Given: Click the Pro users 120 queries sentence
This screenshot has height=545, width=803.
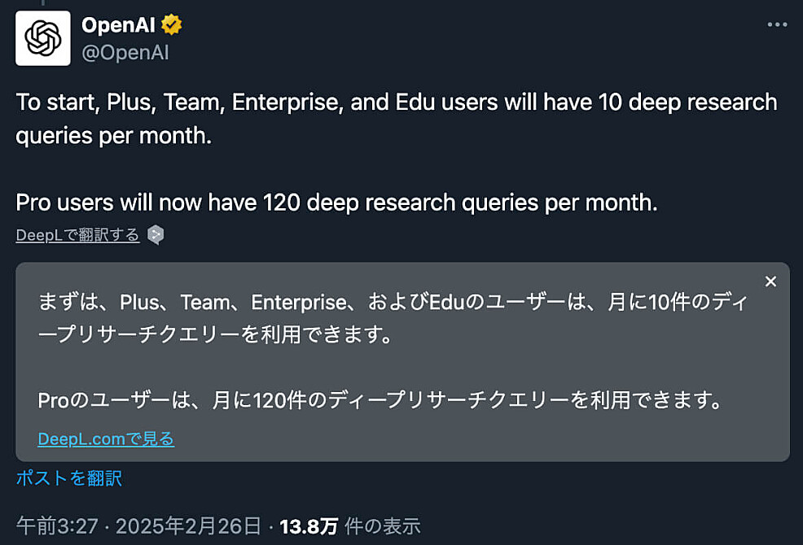Looking at the screenshot, I should [x=336, y=203].
